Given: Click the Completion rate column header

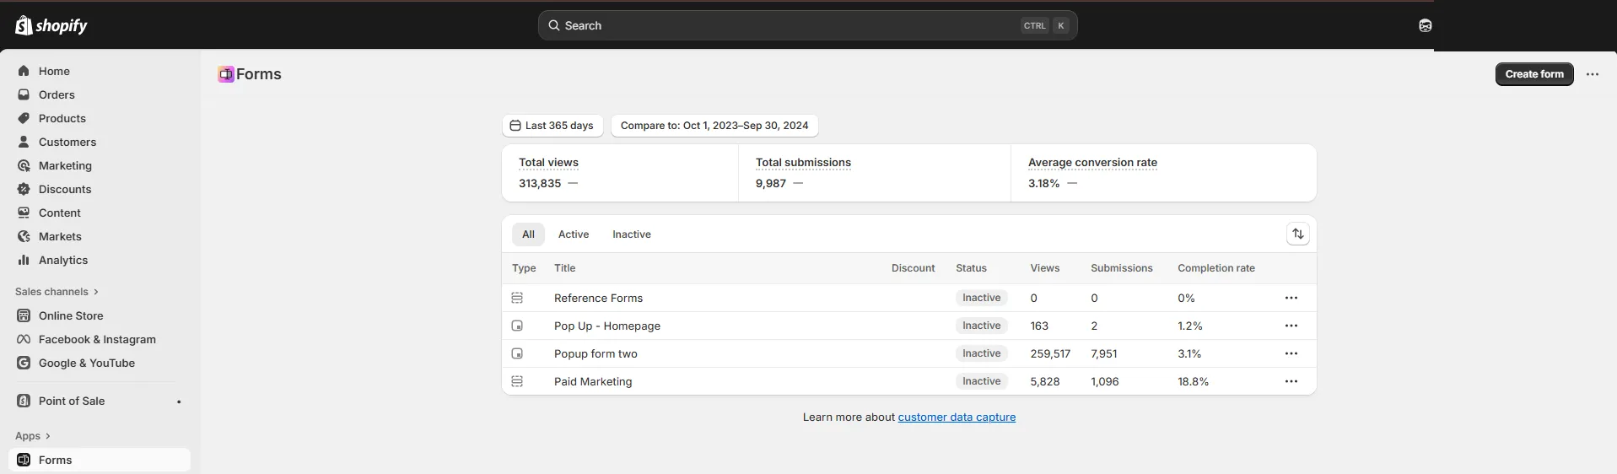Looking at the screenshot, I should pyautogui.click(x=1215, y=268).
